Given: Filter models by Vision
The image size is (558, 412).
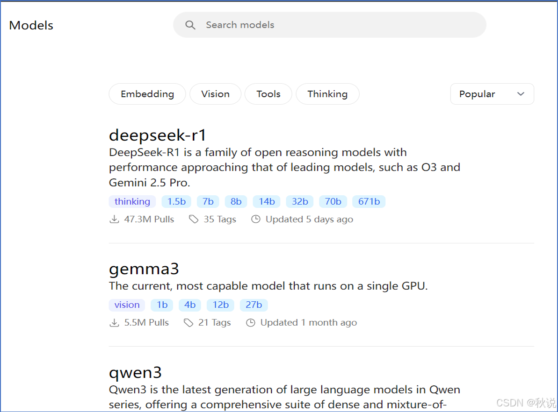Looking at the screenshot, I should (215, 94).
